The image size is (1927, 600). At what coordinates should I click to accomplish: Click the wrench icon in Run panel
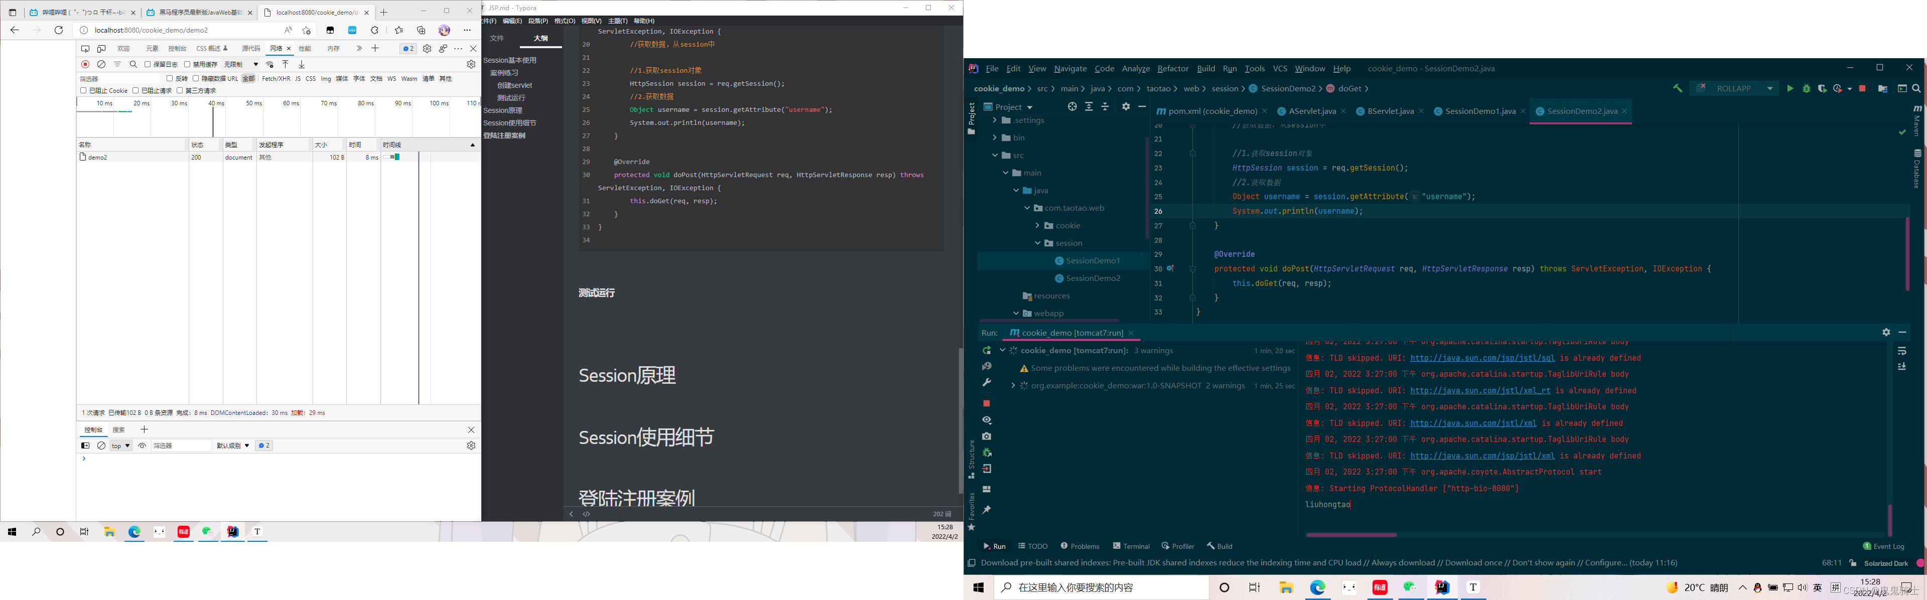coord(987,382)
